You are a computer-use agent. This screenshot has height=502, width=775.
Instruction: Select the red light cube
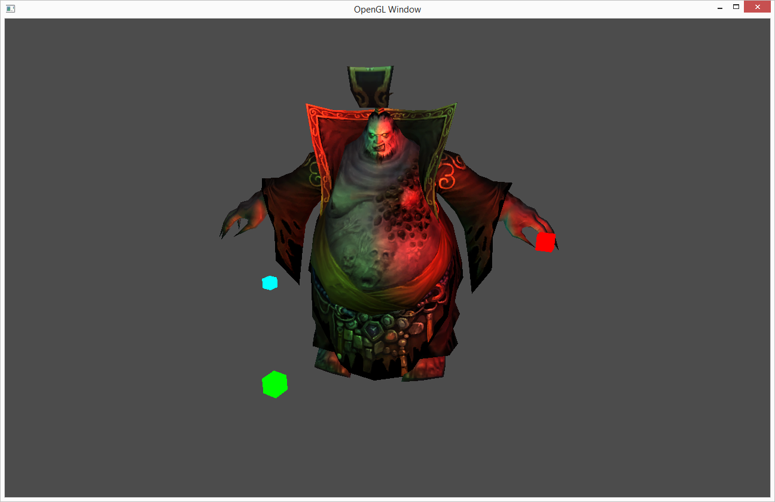[545, 242]
